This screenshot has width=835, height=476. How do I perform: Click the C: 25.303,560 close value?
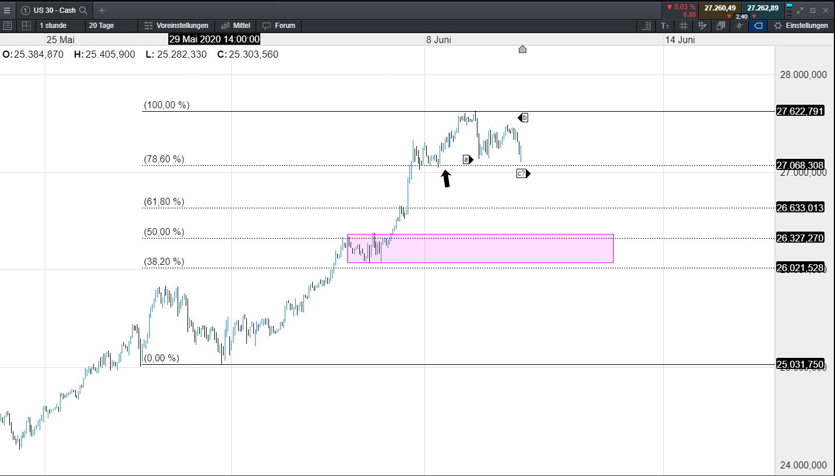pyautogui.click(x=247, y=54)
